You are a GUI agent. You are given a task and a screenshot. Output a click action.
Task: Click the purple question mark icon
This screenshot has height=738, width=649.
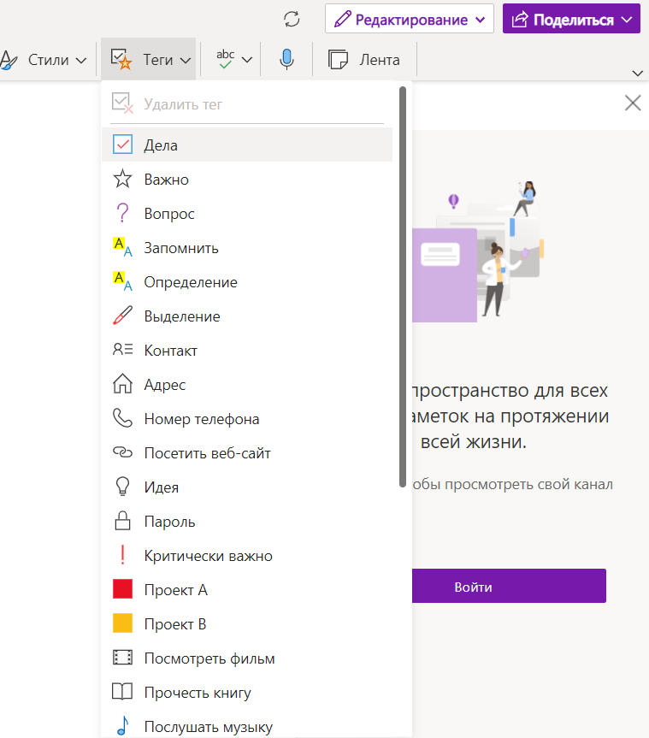pos(122,213)
